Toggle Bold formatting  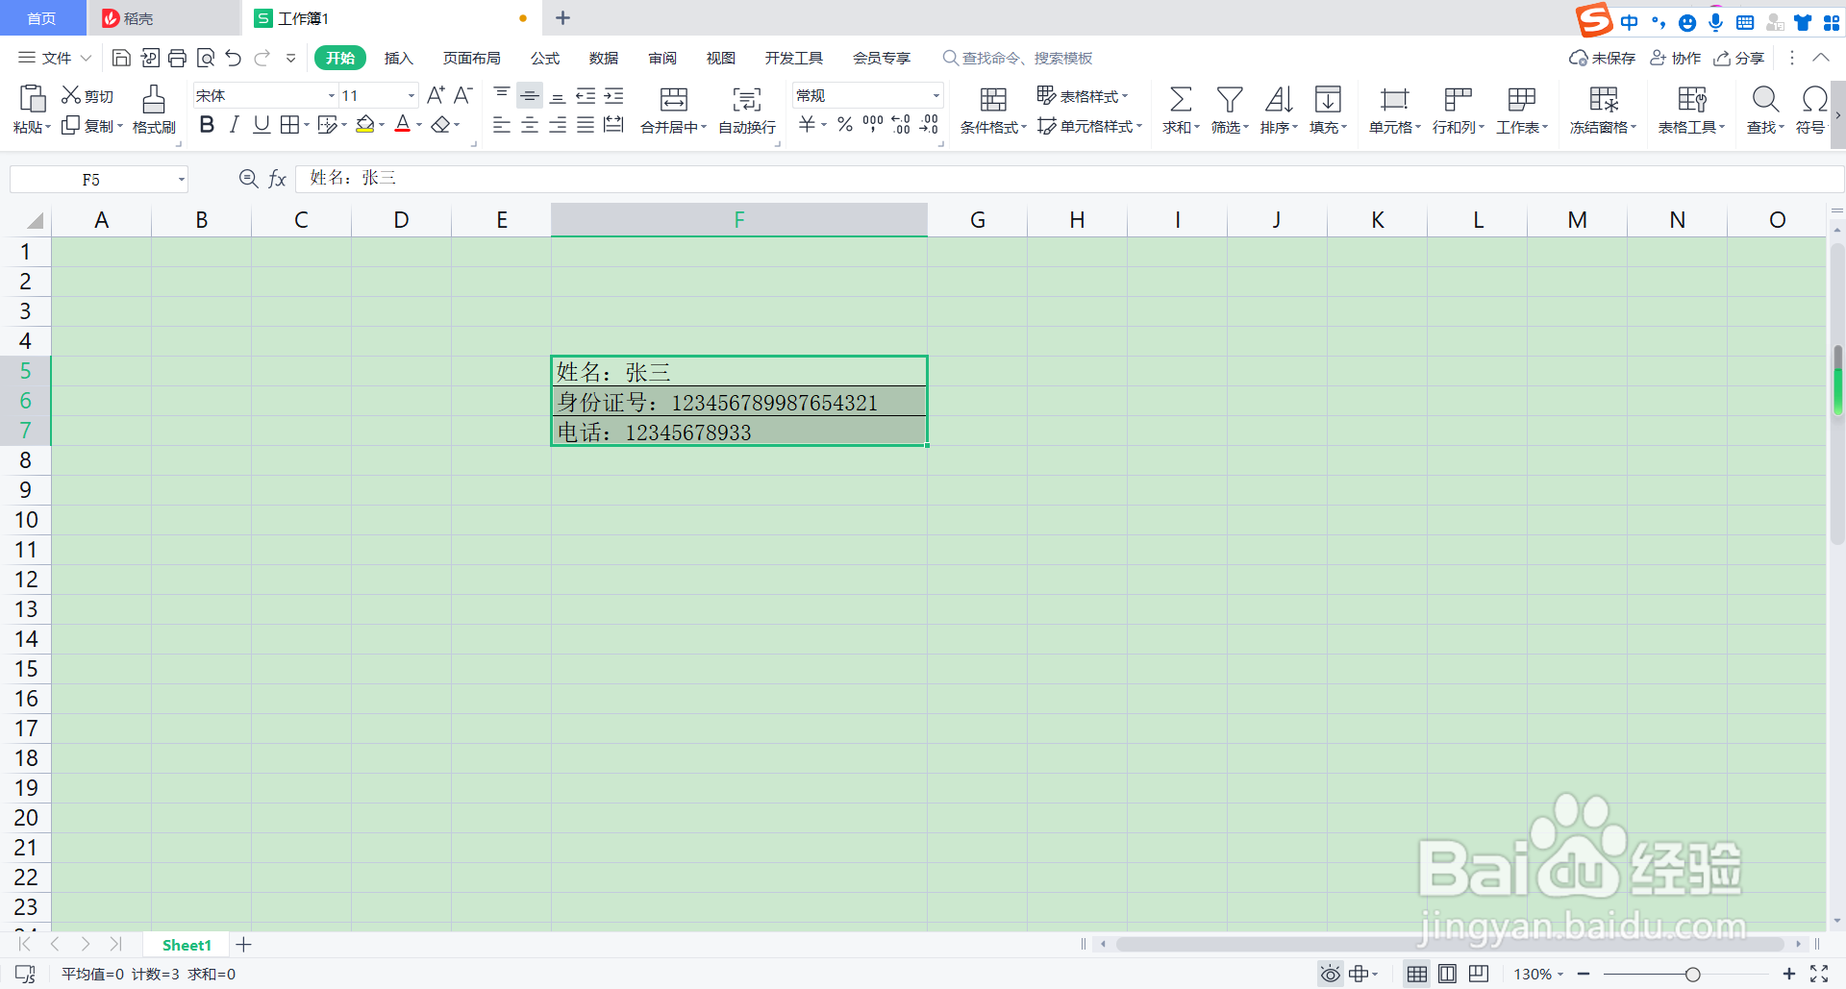pyautogui.click(x=207, y=125)
